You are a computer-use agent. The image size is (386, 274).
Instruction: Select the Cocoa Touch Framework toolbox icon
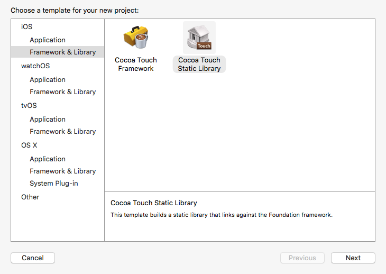136,38
